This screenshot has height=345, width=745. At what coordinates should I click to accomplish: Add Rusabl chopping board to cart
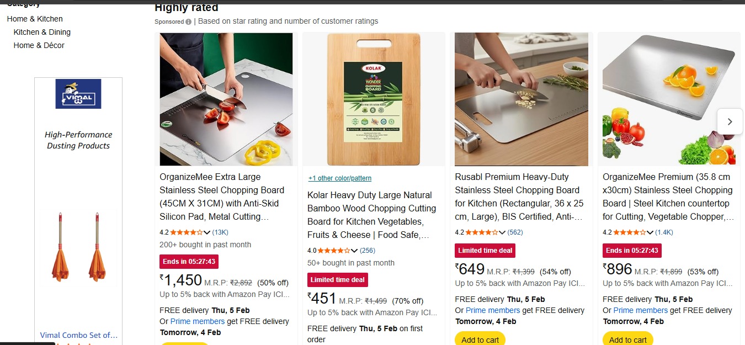[480, 339]
